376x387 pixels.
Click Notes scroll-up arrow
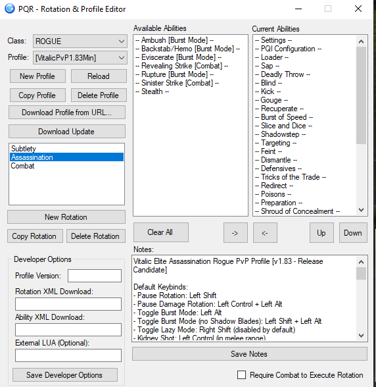[x=361, y=262]
